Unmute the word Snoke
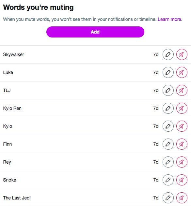The image size is (191, 206). 182,180
